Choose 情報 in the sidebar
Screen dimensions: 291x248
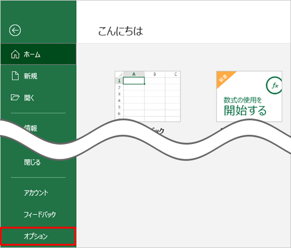pyautogui.click(x=31, y=128)
